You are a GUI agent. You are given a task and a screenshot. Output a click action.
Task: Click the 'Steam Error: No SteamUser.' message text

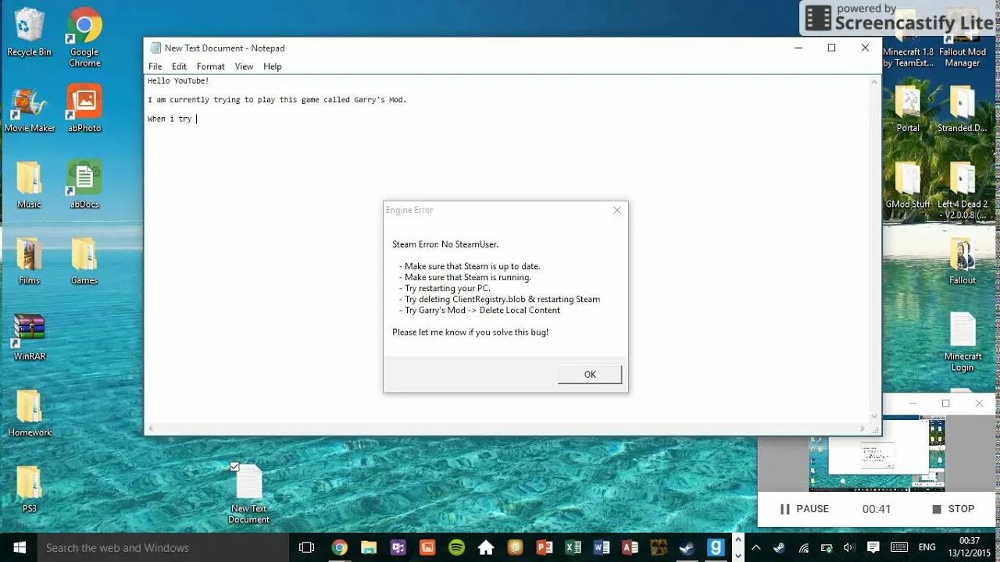pos(445,244)
